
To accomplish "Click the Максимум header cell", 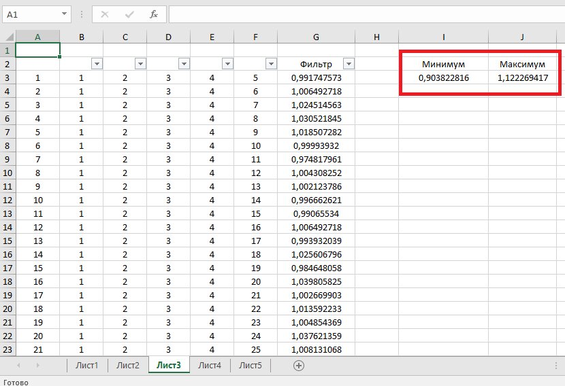I will click(522, 64).
